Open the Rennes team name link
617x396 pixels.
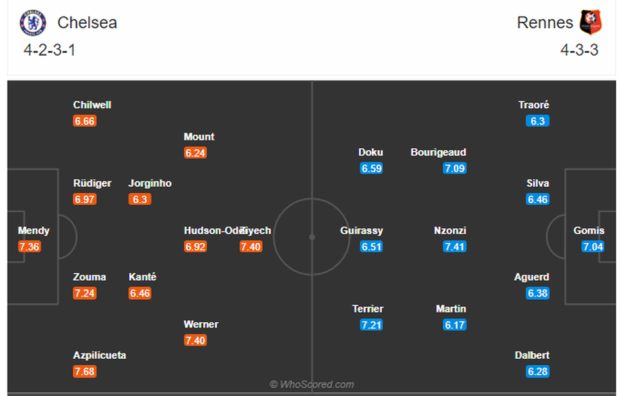point(545,23)
